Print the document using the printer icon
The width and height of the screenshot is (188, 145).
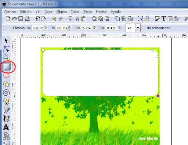[27, 19]
